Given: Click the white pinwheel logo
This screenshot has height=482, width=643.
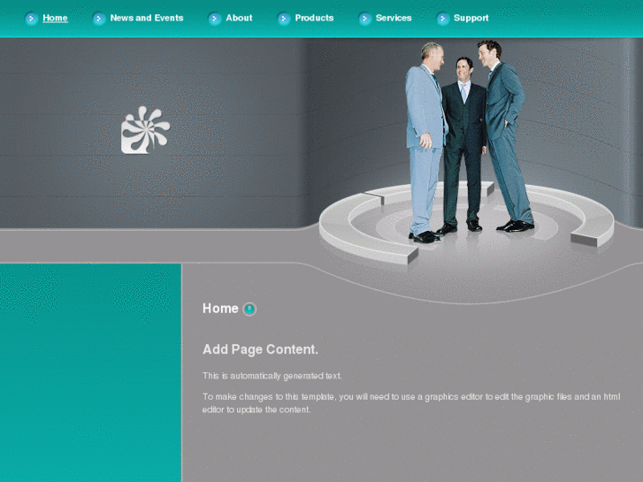Looking at the screenshot, I should tap(145, 130).
